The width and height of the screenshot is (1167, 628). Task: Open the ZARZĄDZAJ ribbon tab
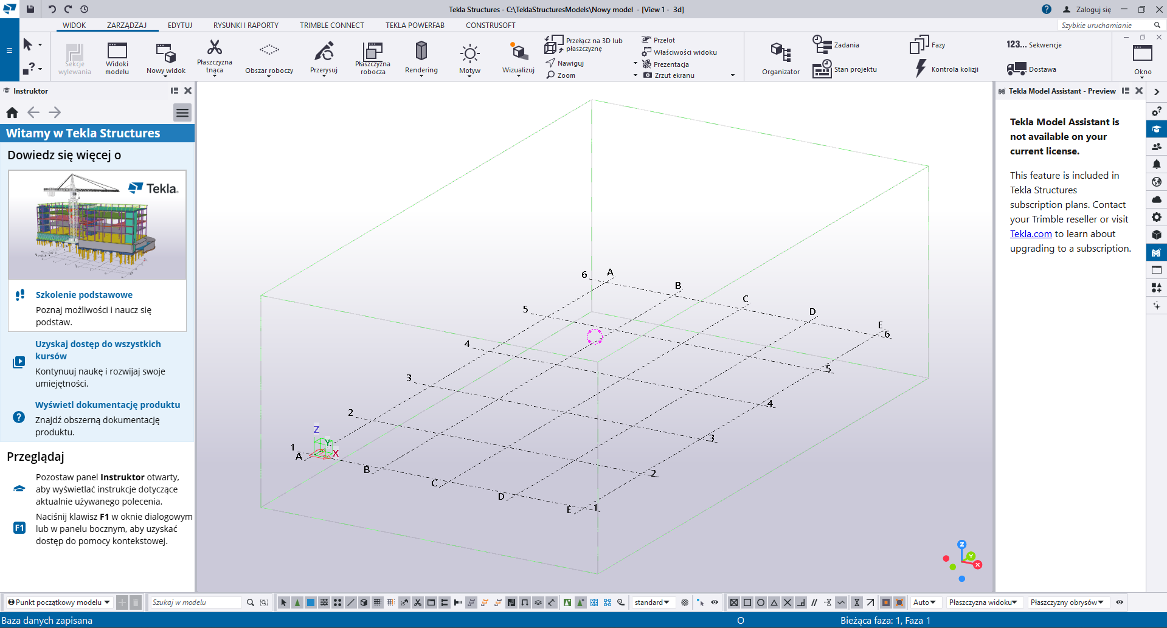pyautogui.click(x=126, y=26)
